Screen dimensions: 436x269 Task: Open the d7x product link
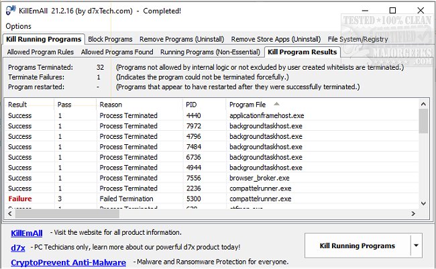(18, 248)
